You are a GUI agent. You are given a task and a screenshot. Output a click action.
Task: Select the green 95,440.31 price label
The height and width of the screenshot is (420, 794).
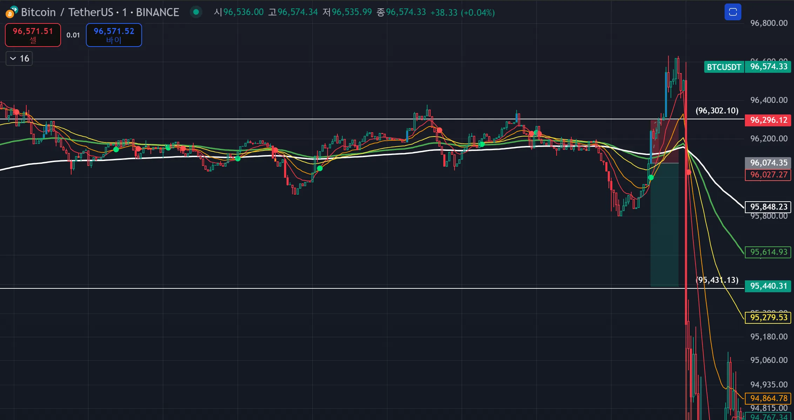pos(768,286)
